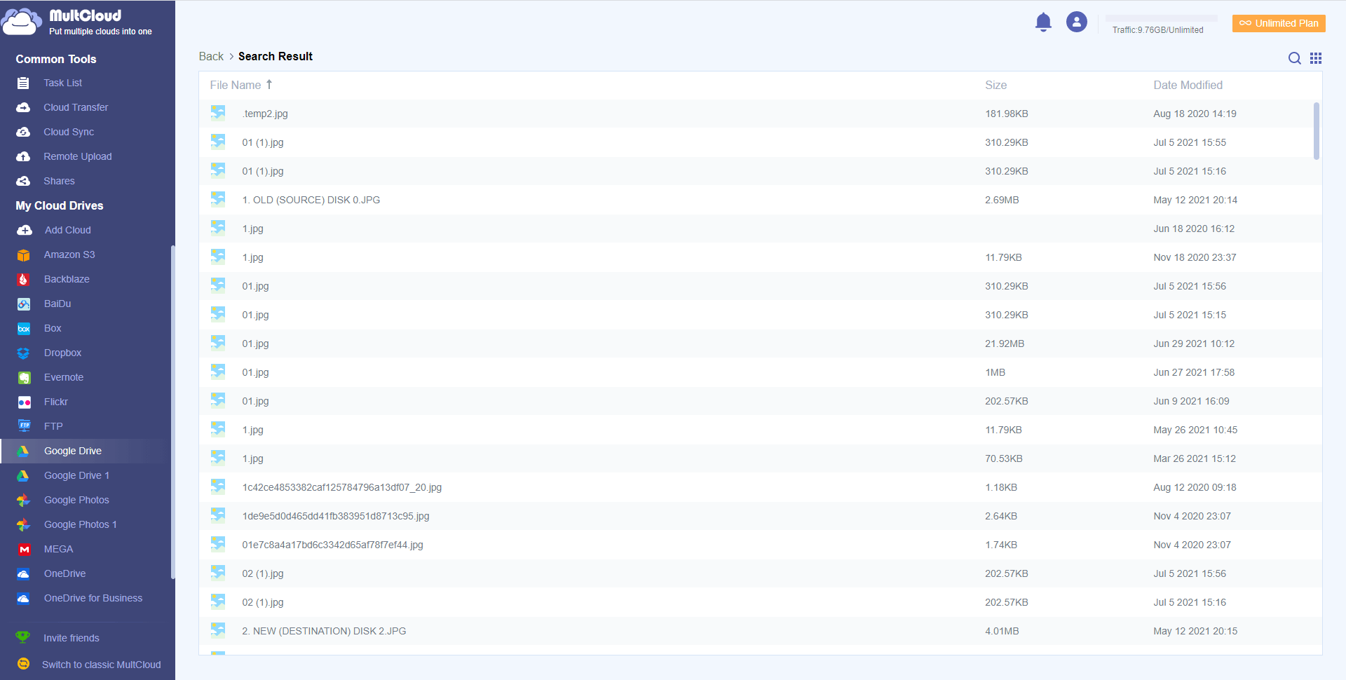This screenshot has height=680, width=1346.
Task: Select file 1. OLD (SOURCE) DISK 0.JPG
Action: (760, 200)
